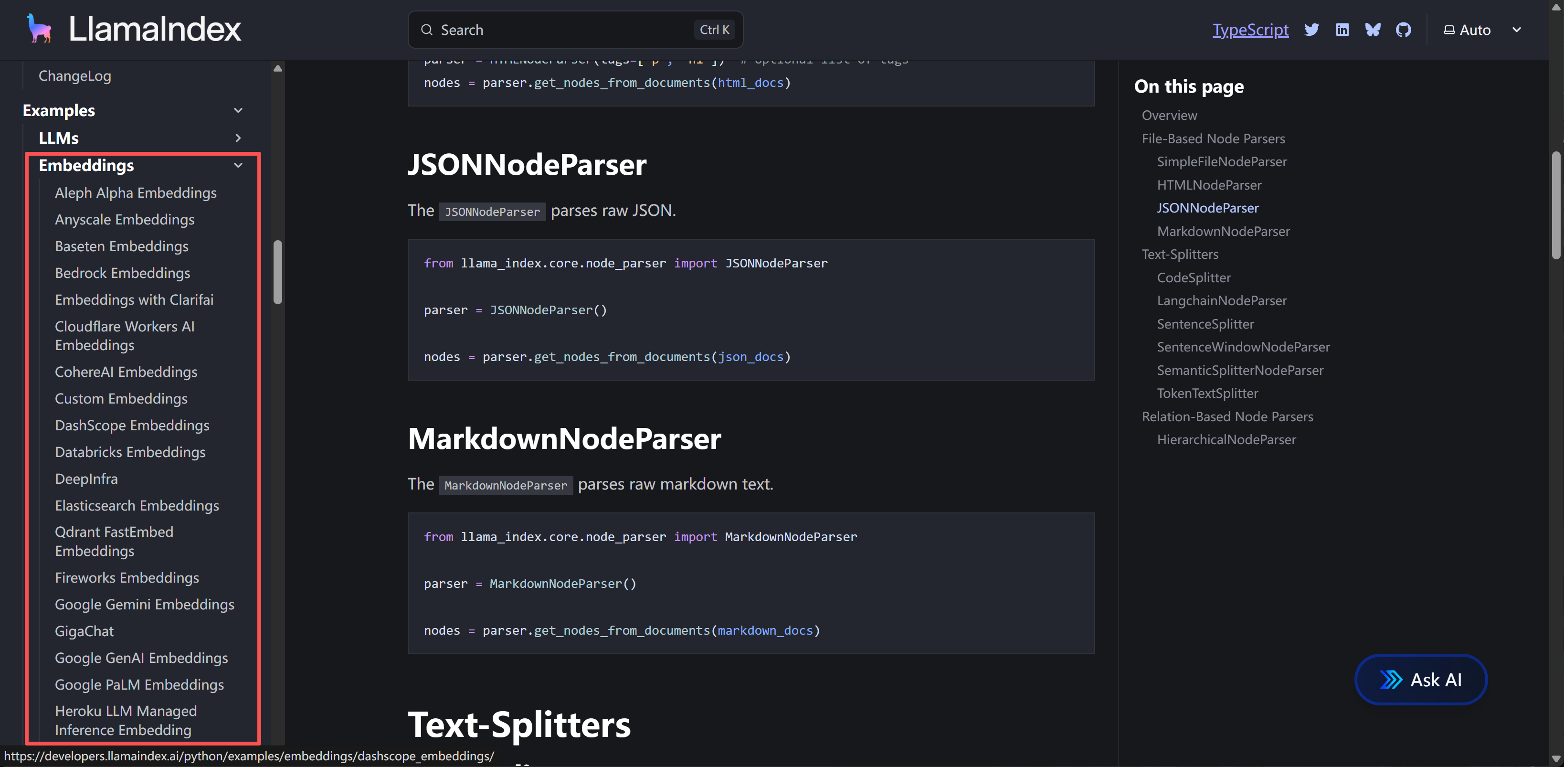Jump to Overview in page contents
Viewport: 1564px width, 767px height.
(1169, 116)
